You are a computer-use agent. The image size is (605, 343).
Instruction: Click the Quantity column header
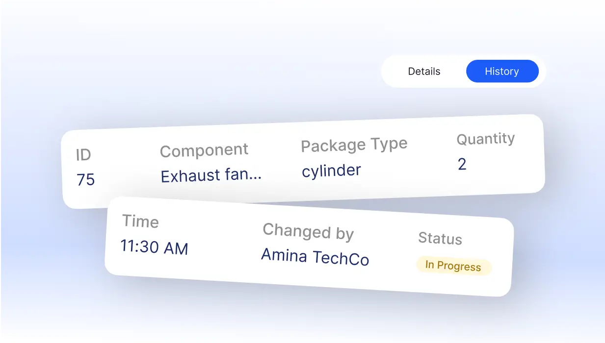coord(485,139)
